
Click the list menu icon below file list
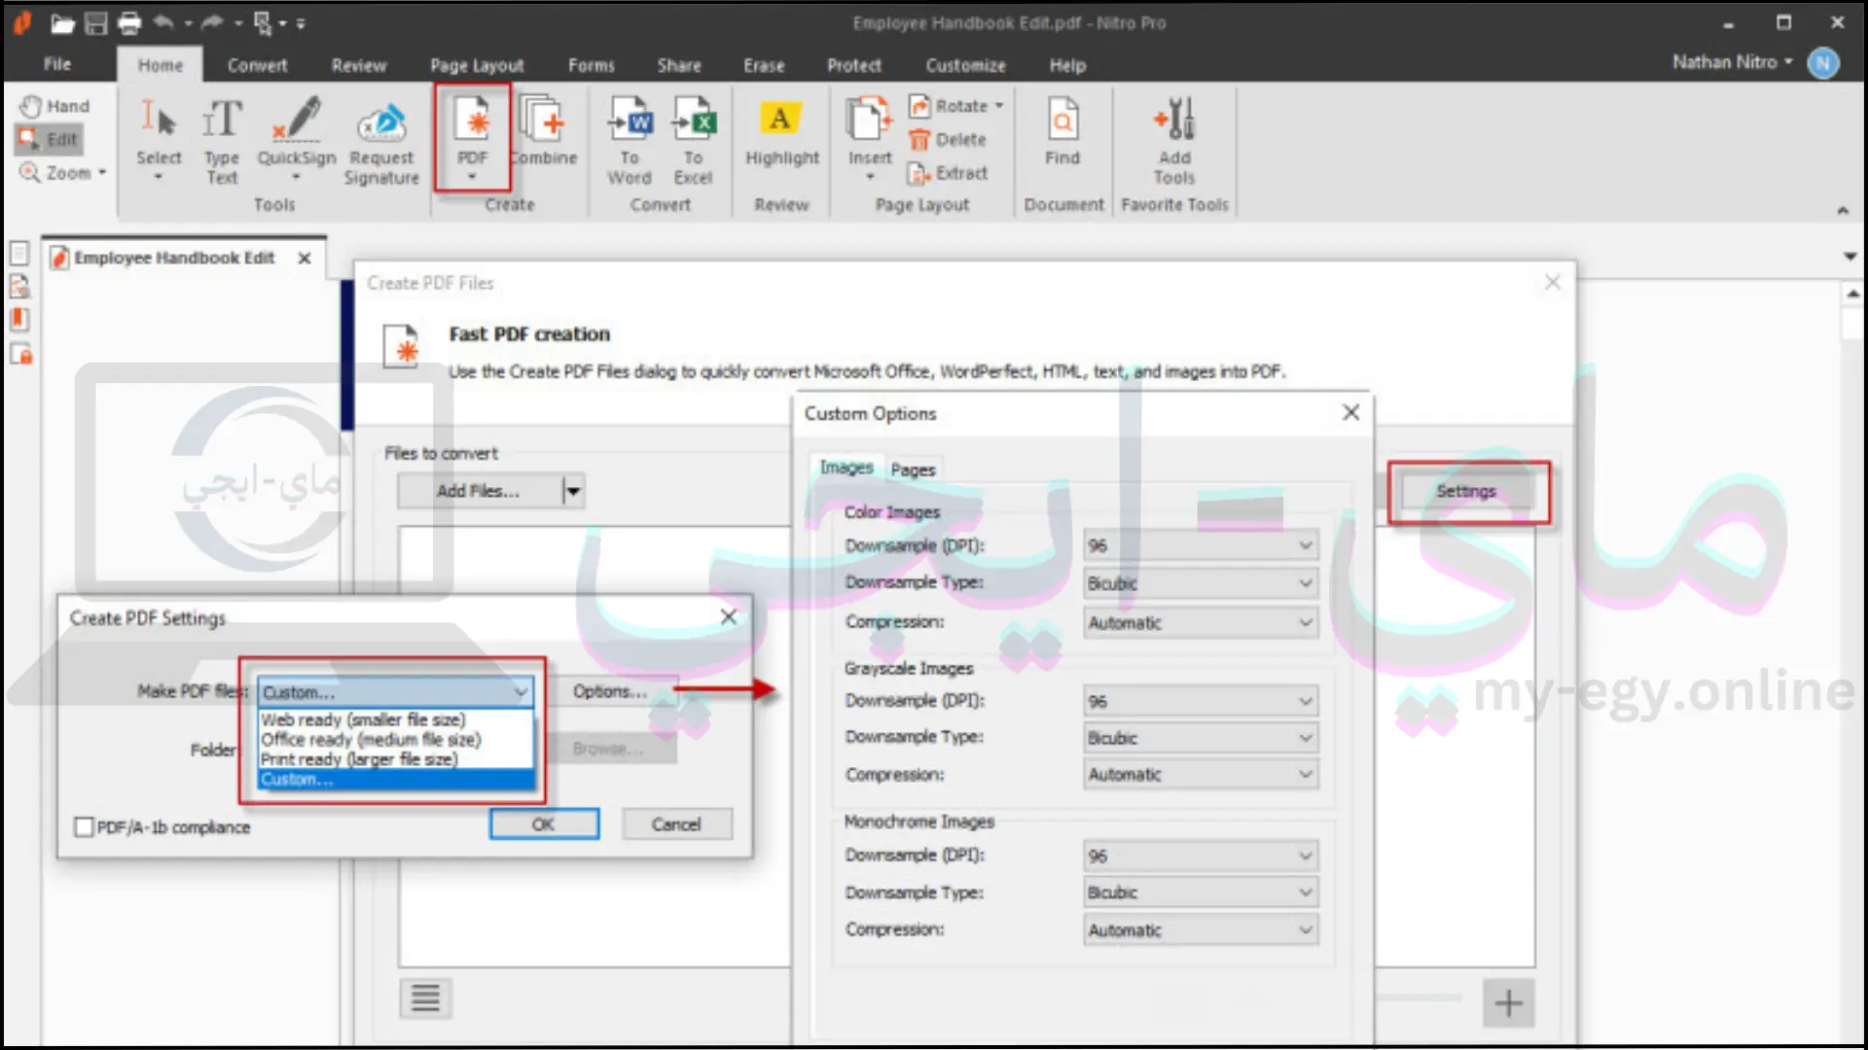click(x=425, y=998)
